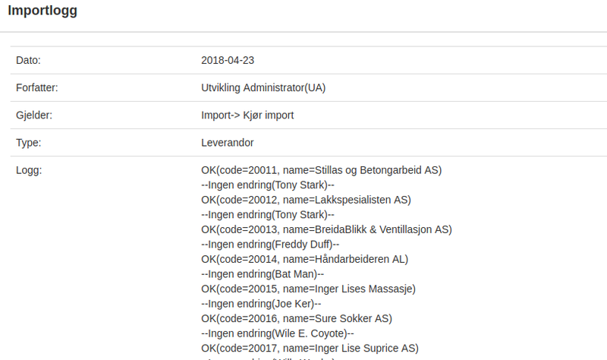
Task: Click the Logg field label
Action: pos(29,170)
